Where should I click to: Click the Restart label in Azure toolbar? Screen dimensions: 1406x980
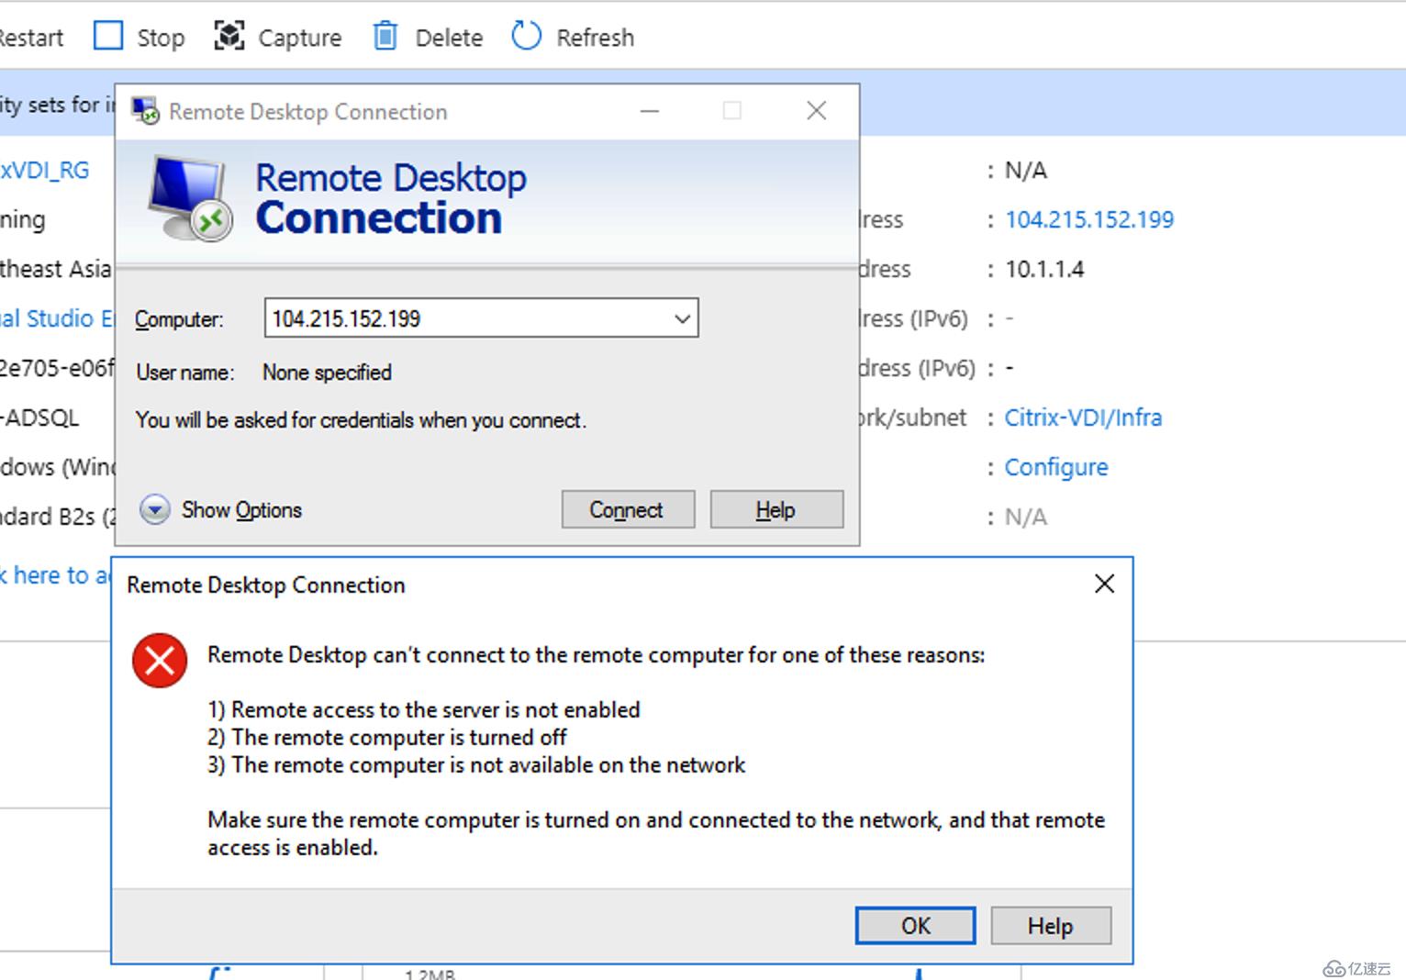31,38
